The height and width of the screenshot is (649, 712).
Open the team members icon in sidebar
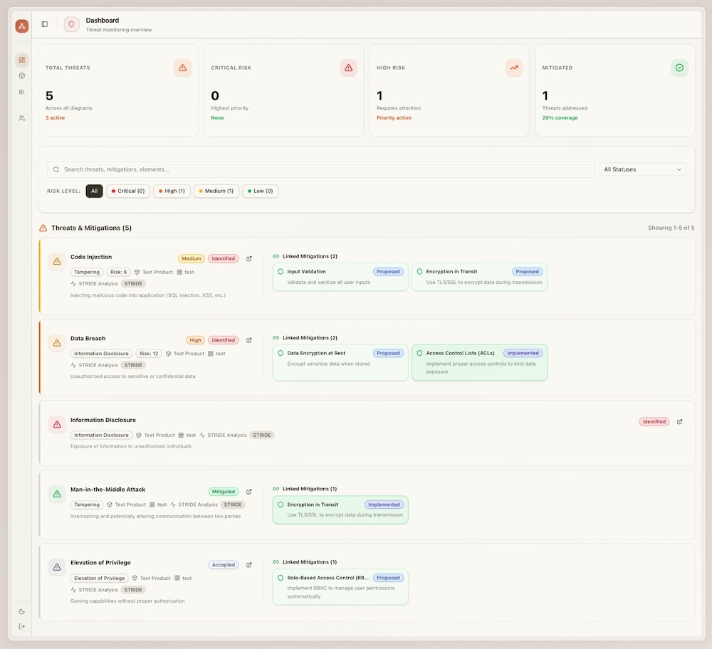tap(21, 118)
